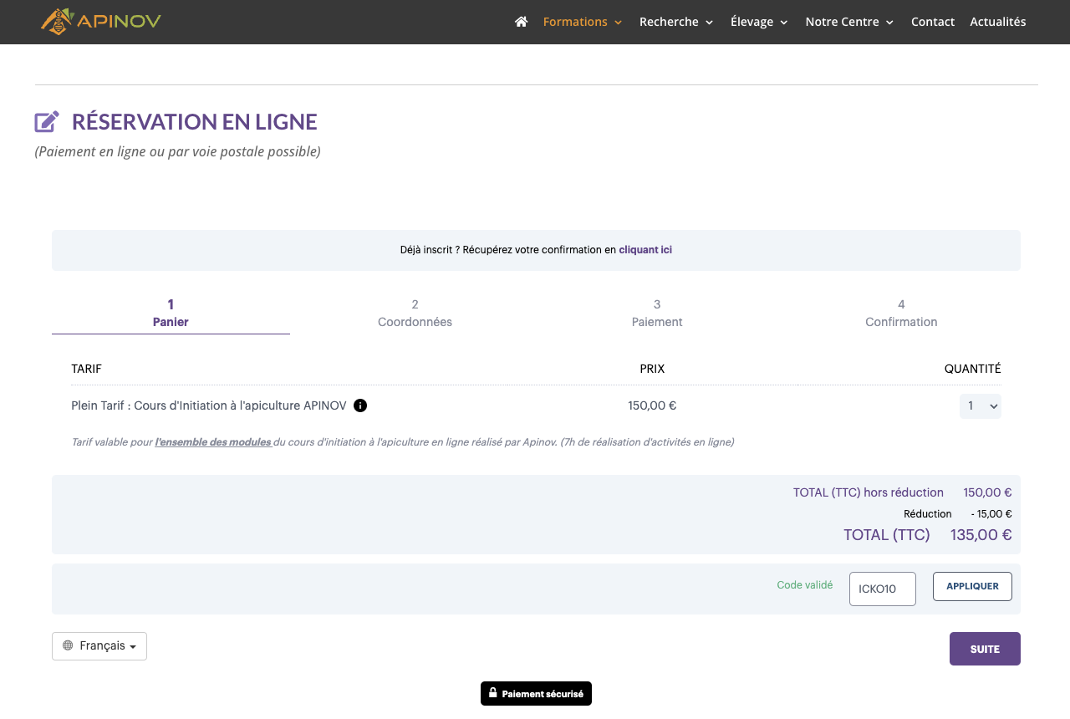
Task: Open the Formations menu
Action: click(x=583, y=22)
